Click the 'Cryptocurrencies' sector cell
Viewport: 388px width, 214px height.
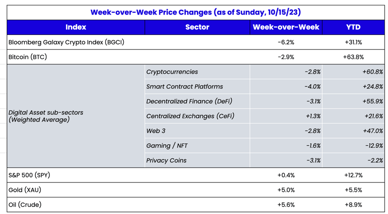(x=172, y=72)
